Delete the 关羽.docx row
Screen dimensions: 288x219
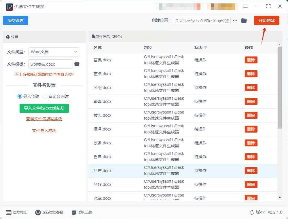(x=251, y=88)
